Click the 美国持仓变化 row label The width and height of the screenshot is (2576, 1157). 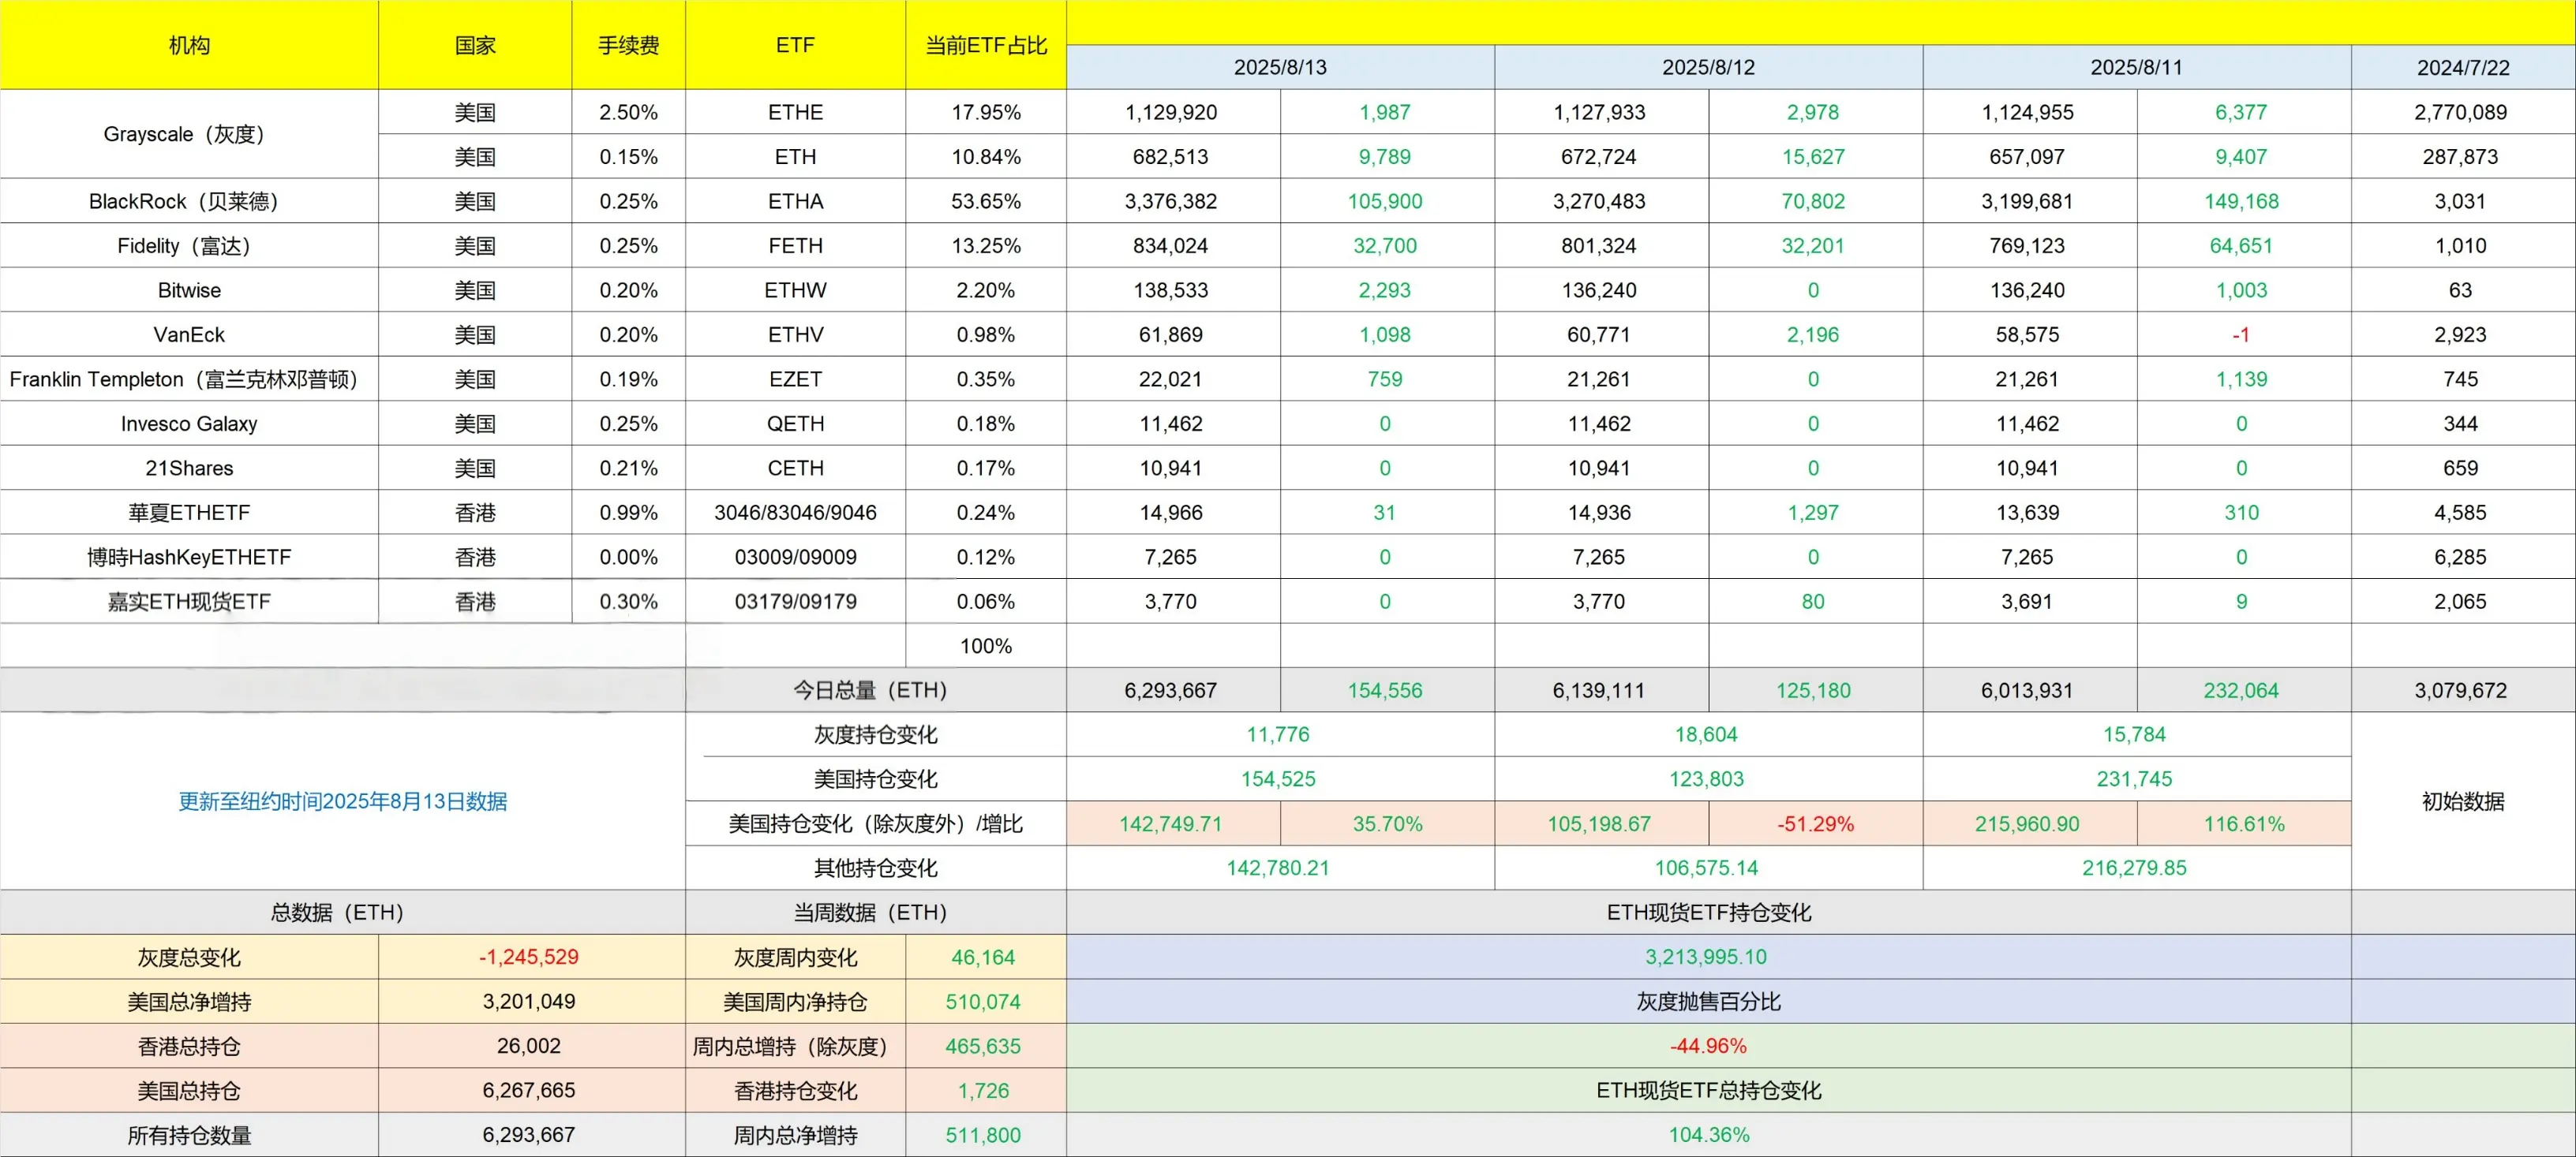(x=876, y=779)
